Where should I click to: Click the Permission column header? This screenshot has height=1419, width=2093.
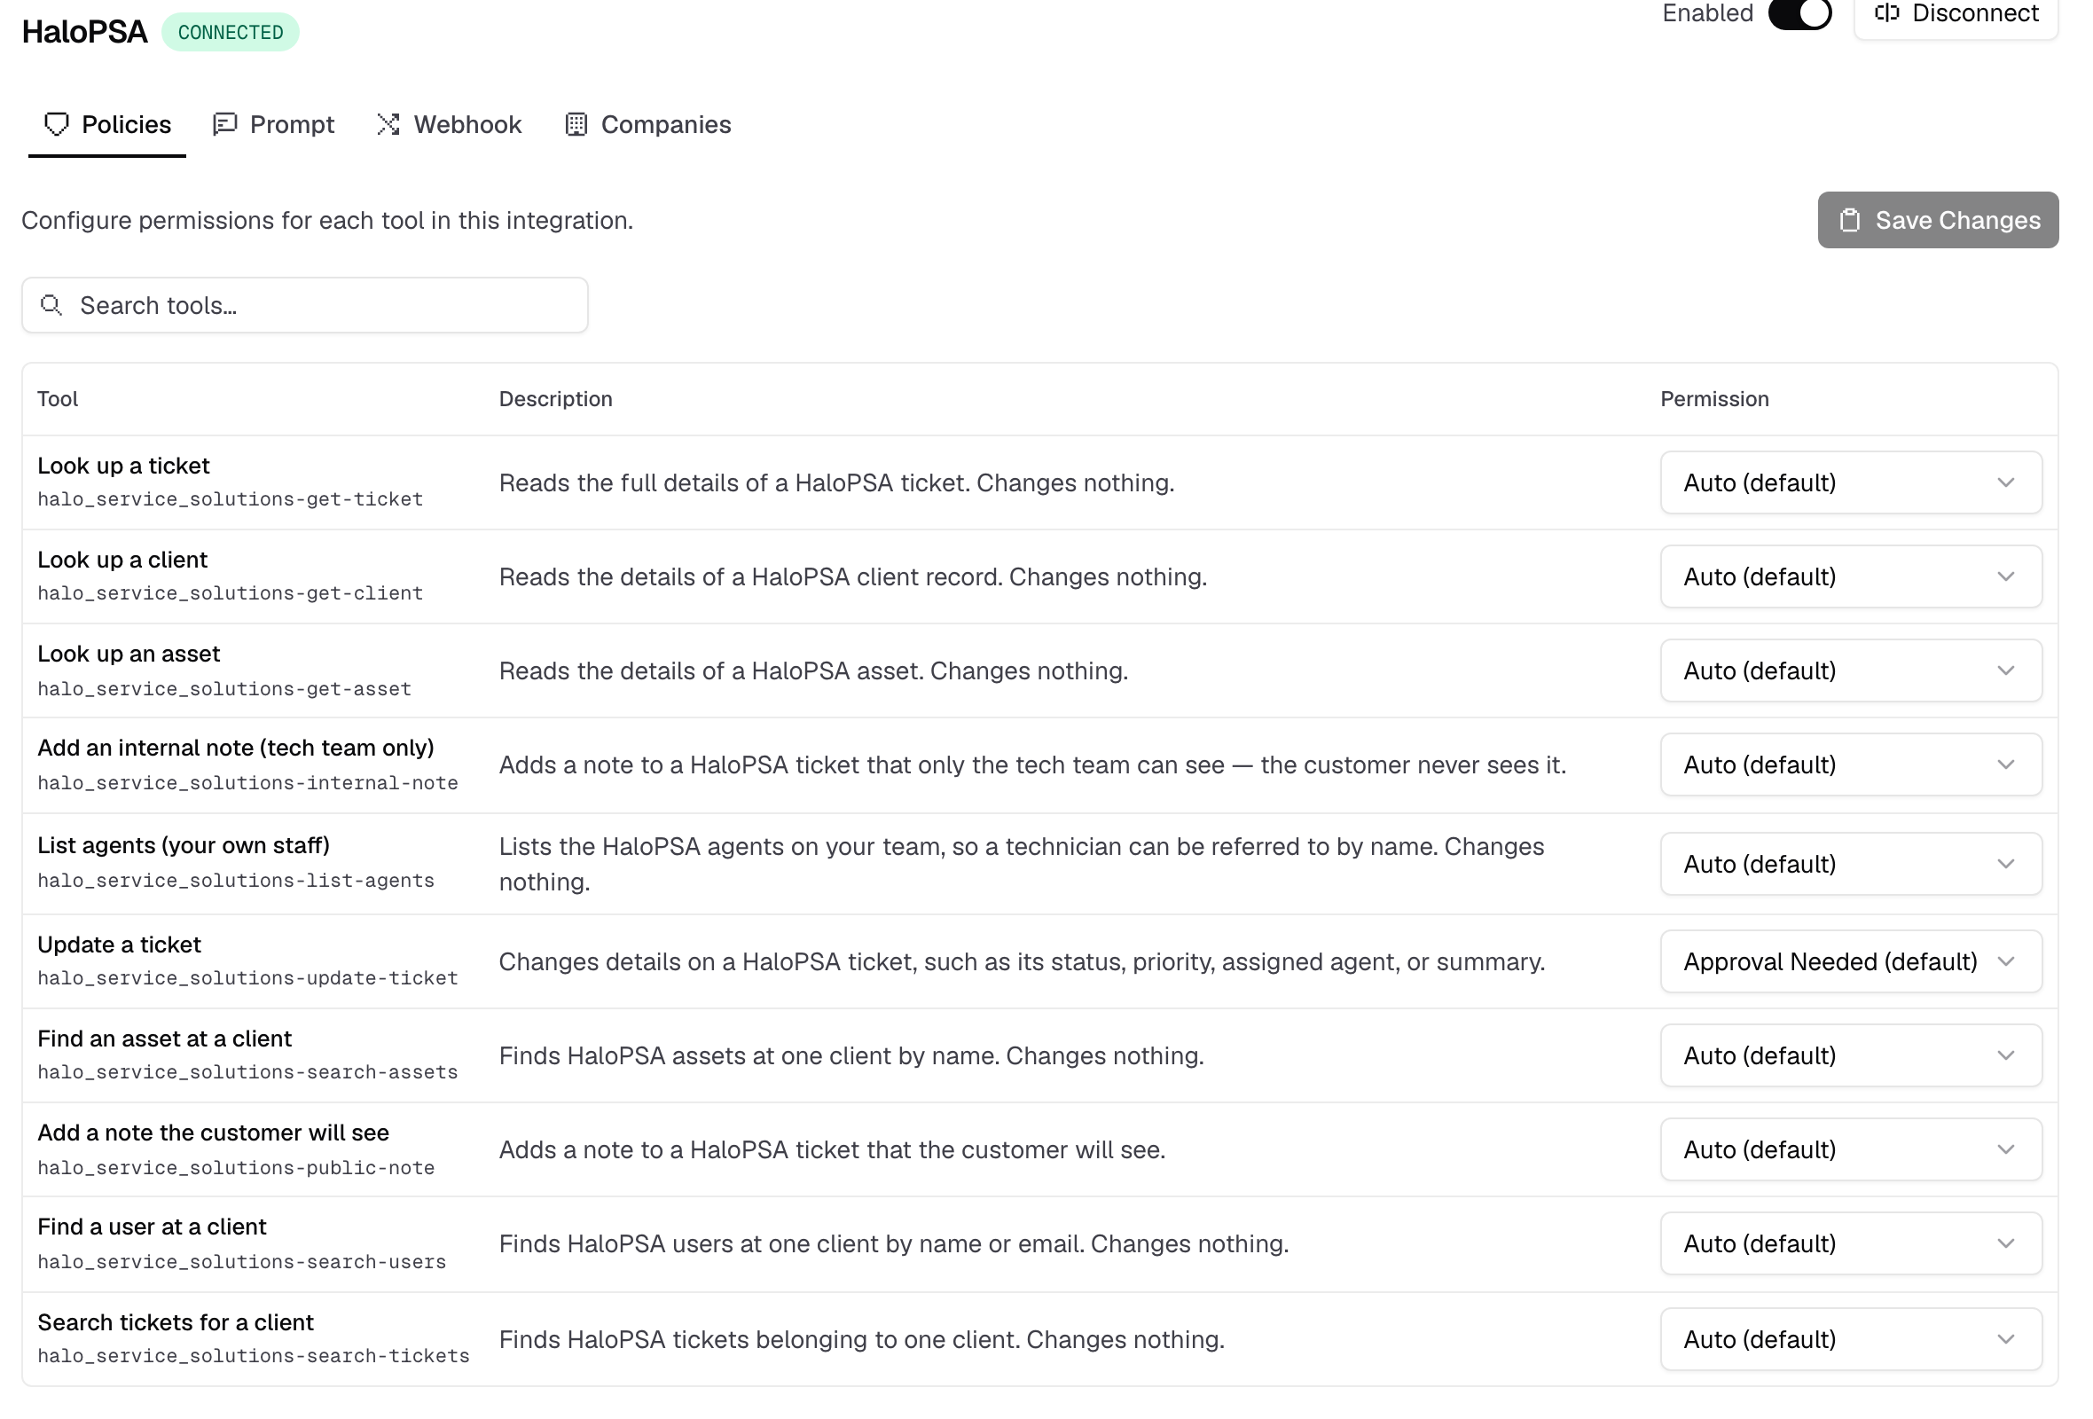tap(1714, 399)
